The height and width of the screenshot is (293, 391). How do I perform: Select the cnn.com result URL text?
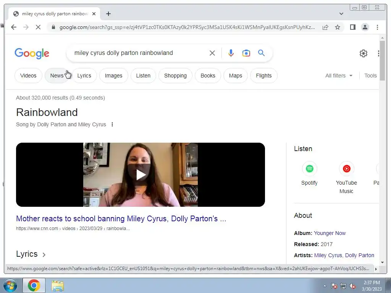(x=73, y=229)
